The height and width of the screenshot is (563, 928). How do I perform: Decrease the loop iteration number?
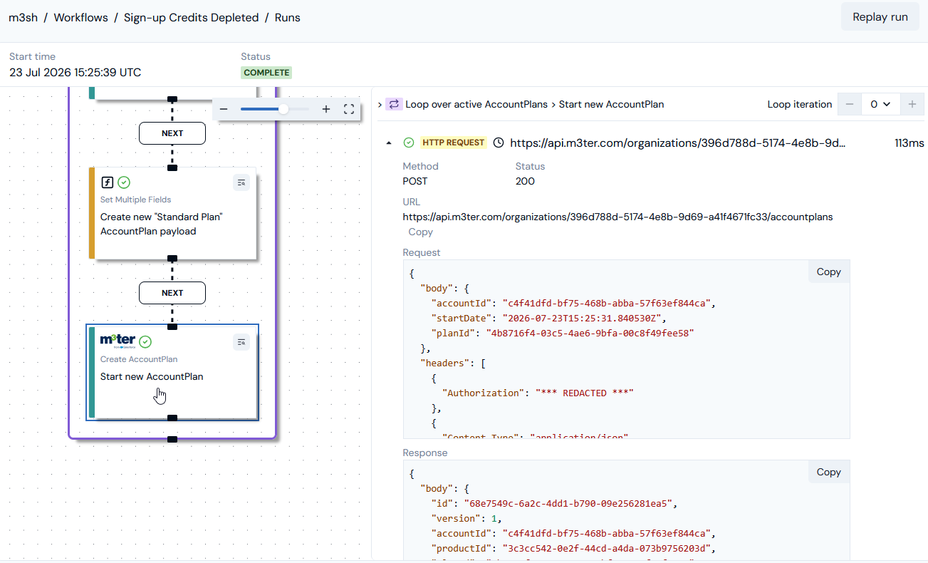pos(849,104)
